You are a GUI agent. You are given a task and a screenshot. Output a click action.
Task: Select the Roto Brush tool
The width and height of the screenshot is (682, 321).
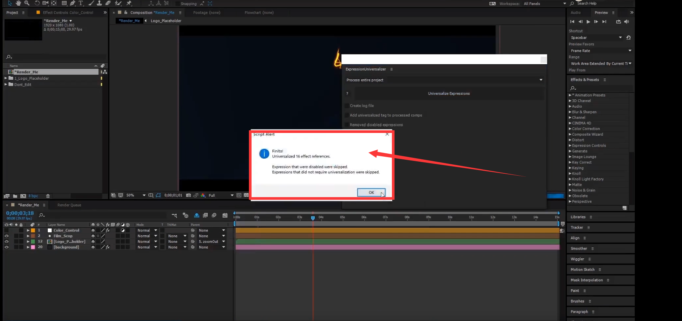coord(118,3)
